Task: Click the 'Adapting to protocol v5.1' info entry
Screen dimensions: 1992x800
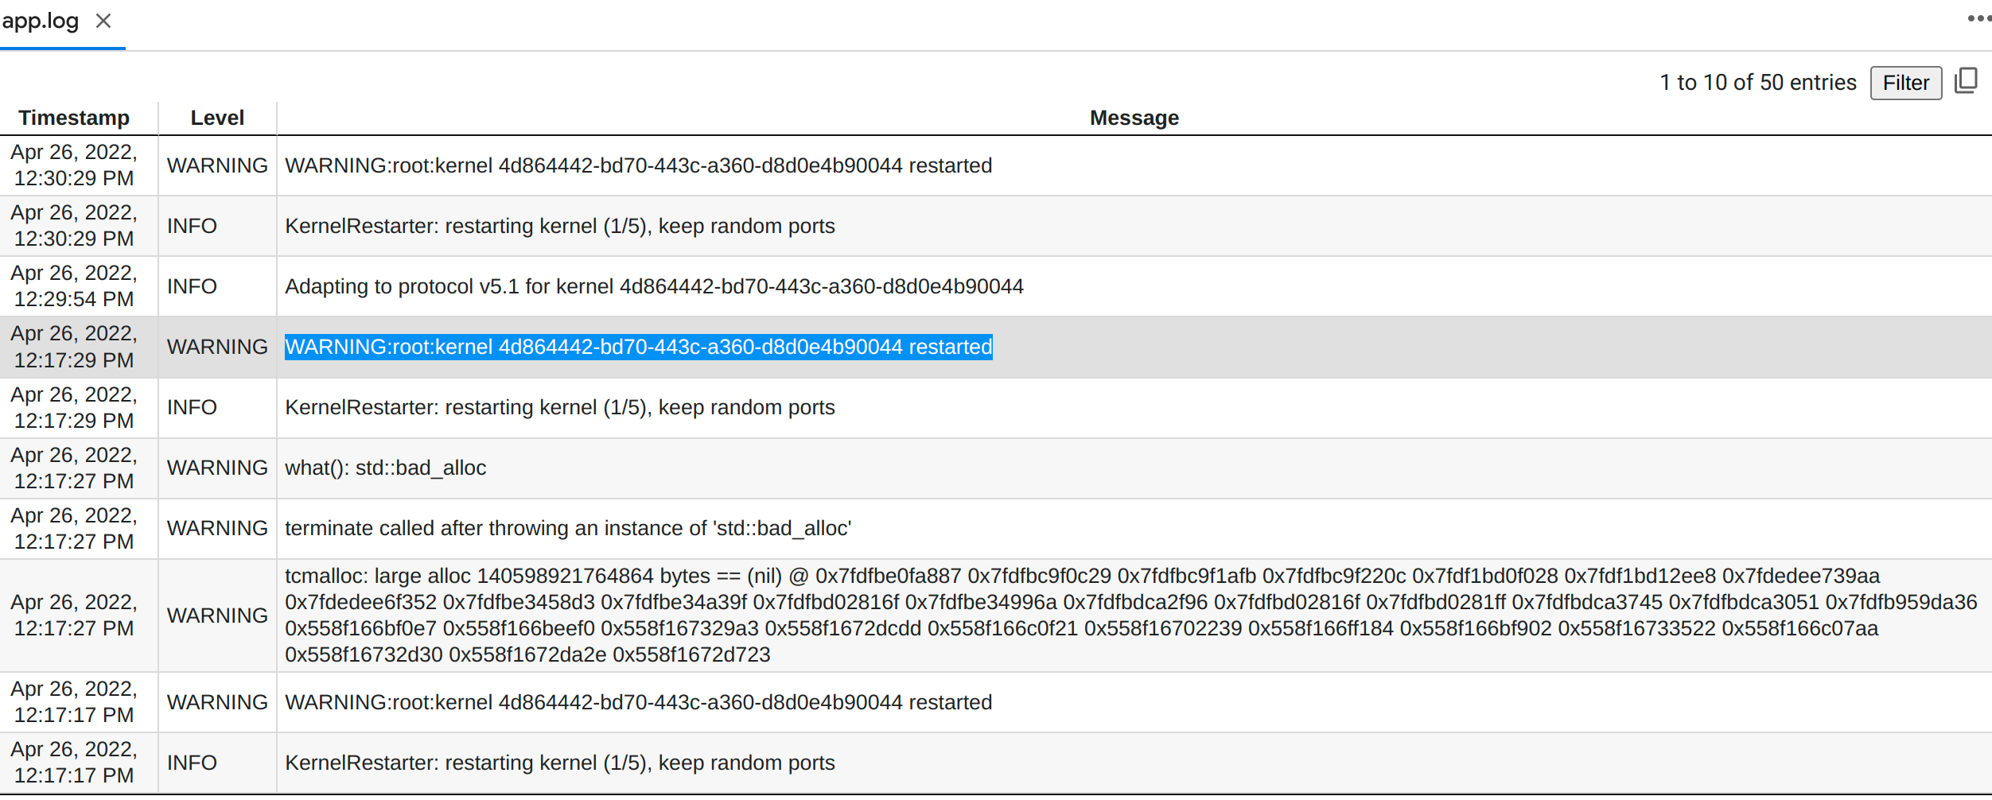Action: [654, 286]
